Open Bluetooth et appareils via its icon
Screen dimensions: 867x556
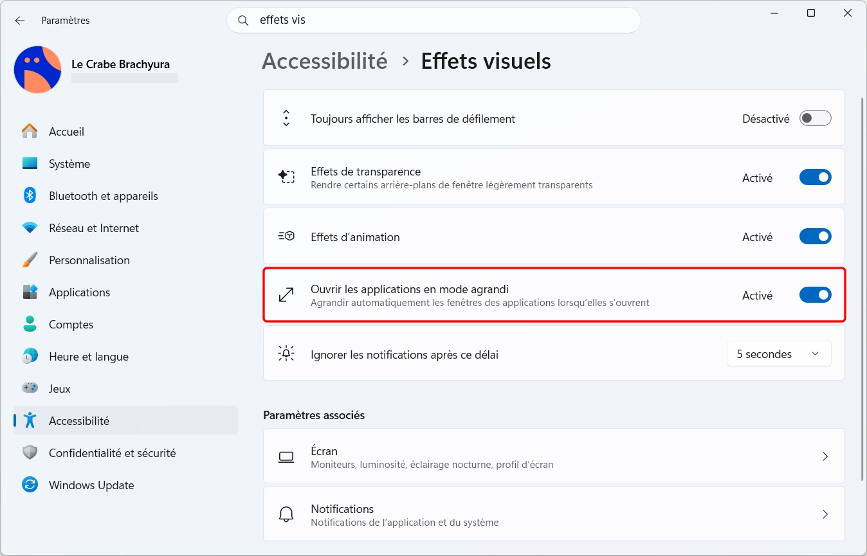point(30,195)
